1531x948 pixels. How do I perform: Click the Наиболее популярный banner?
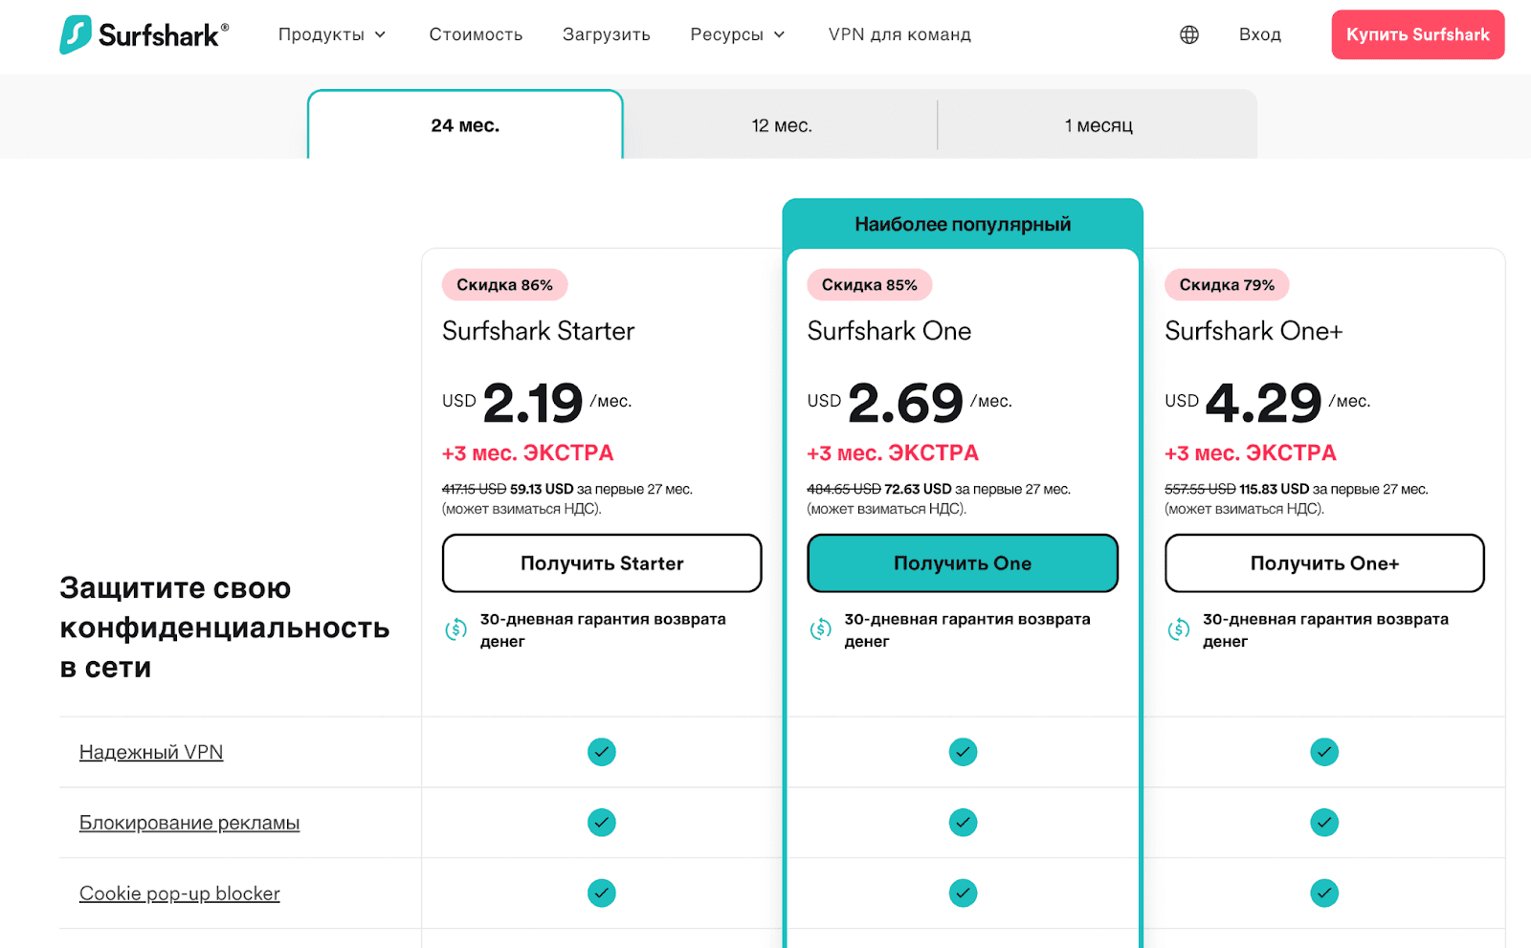(963, 224)
